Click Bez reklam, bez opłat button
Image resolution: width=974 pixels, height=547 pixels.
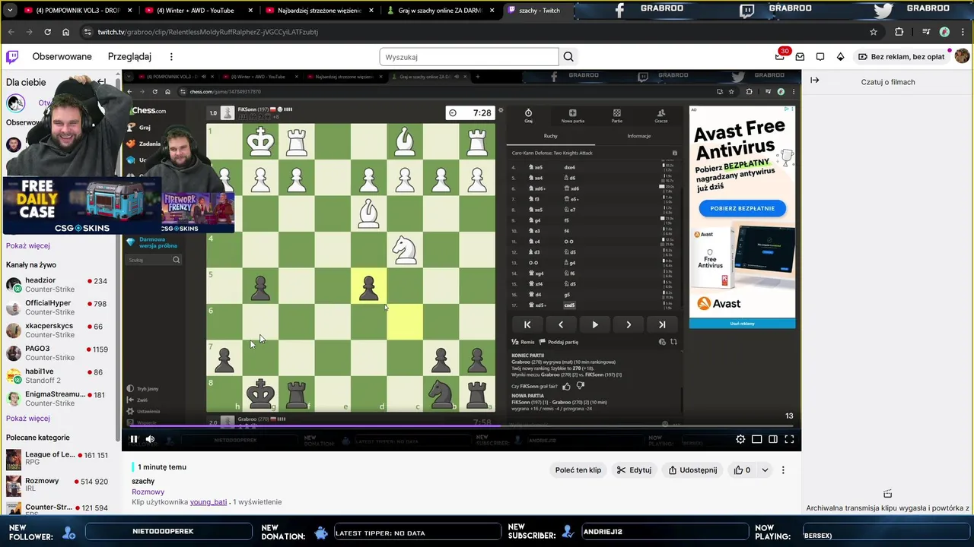coord(901,57)
